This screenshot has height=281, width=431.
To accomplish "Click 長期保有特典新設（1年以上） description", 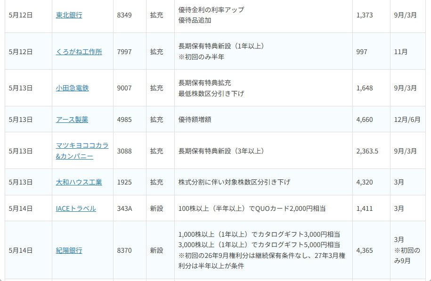I will click(221, 46).
